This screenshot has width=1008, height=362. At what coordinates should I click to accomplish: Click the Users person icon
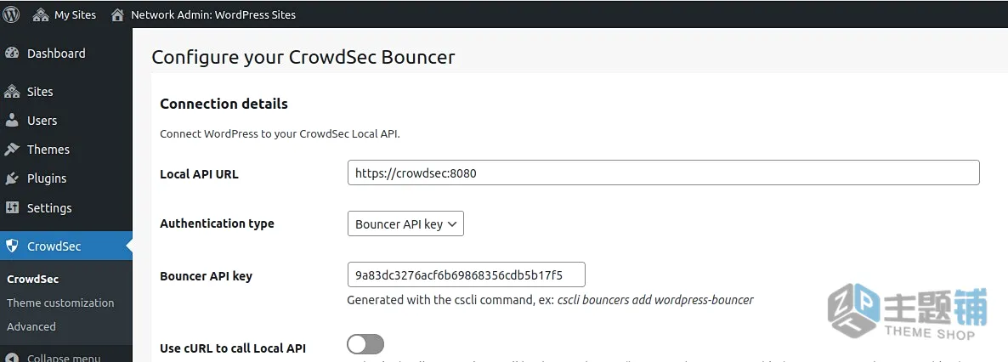(x=12, y=120)
